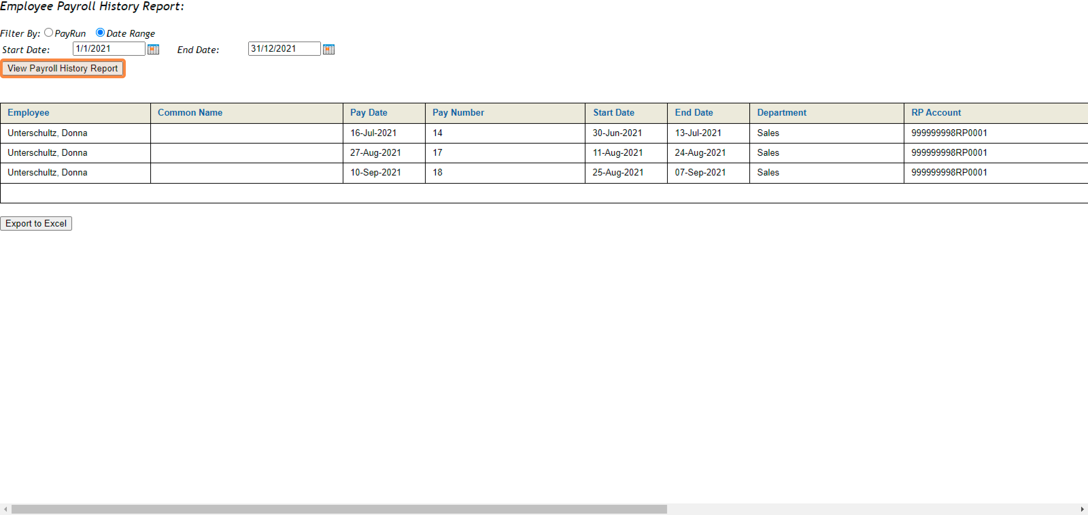This screenshot has height=515, width=1088.
Task: Sort by the Employee column header
Action: click(28, 112)
